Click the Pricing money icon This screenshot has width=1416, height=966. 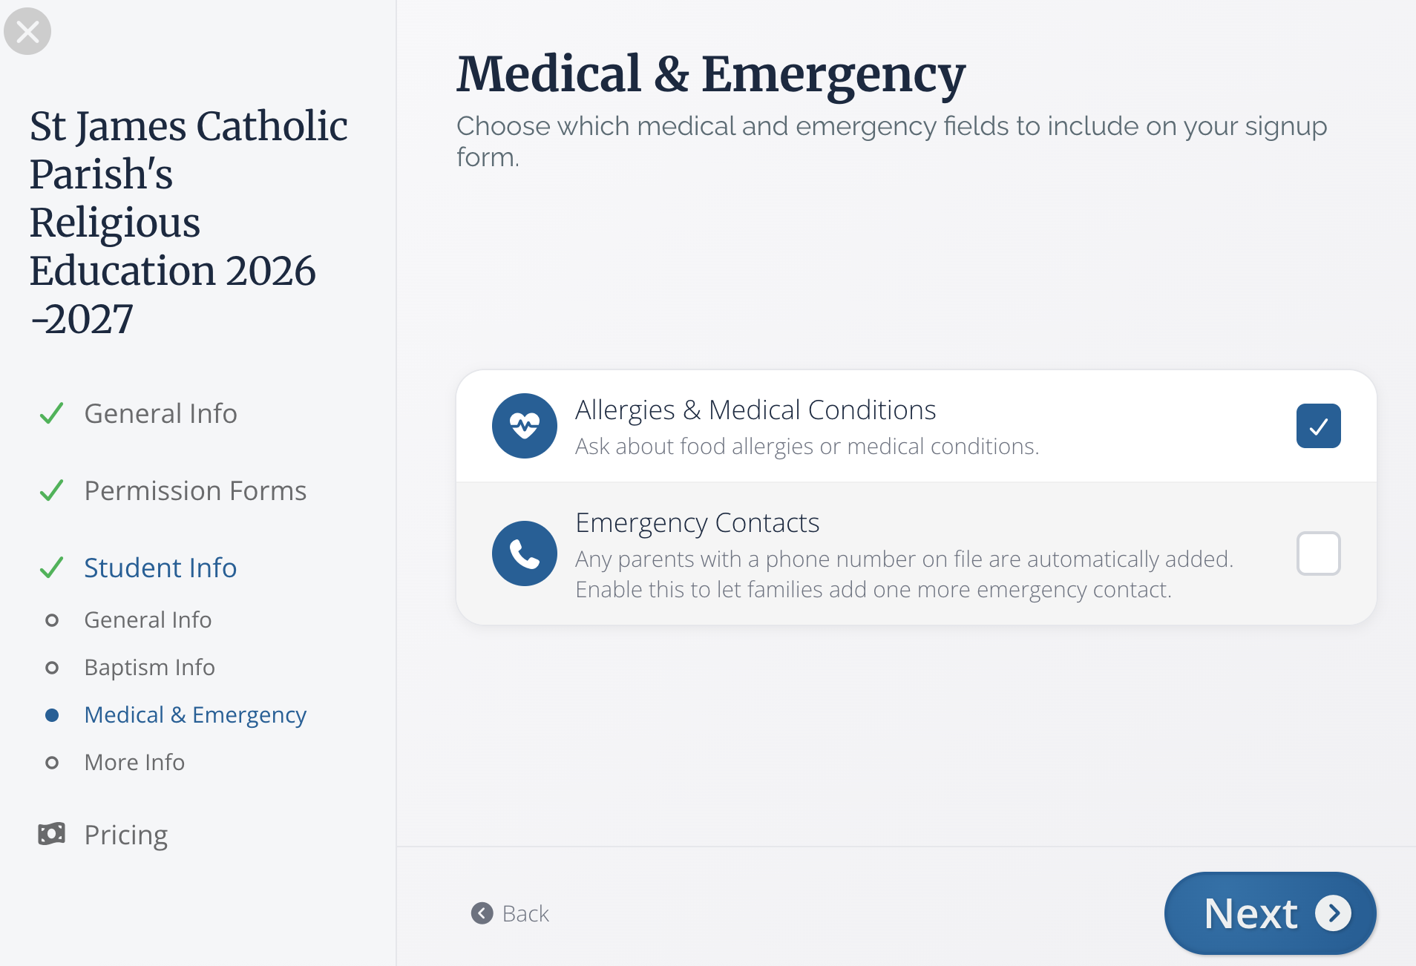pos(51,834)
